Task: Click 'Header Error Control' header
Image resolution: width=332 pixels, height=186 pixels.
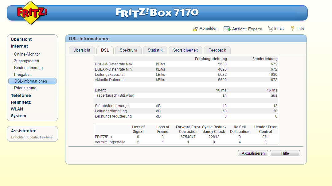Action: coord(265,129)
